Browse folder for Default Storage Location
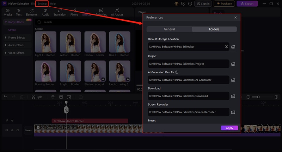282x152 pixels. click(x=233, y=47)
